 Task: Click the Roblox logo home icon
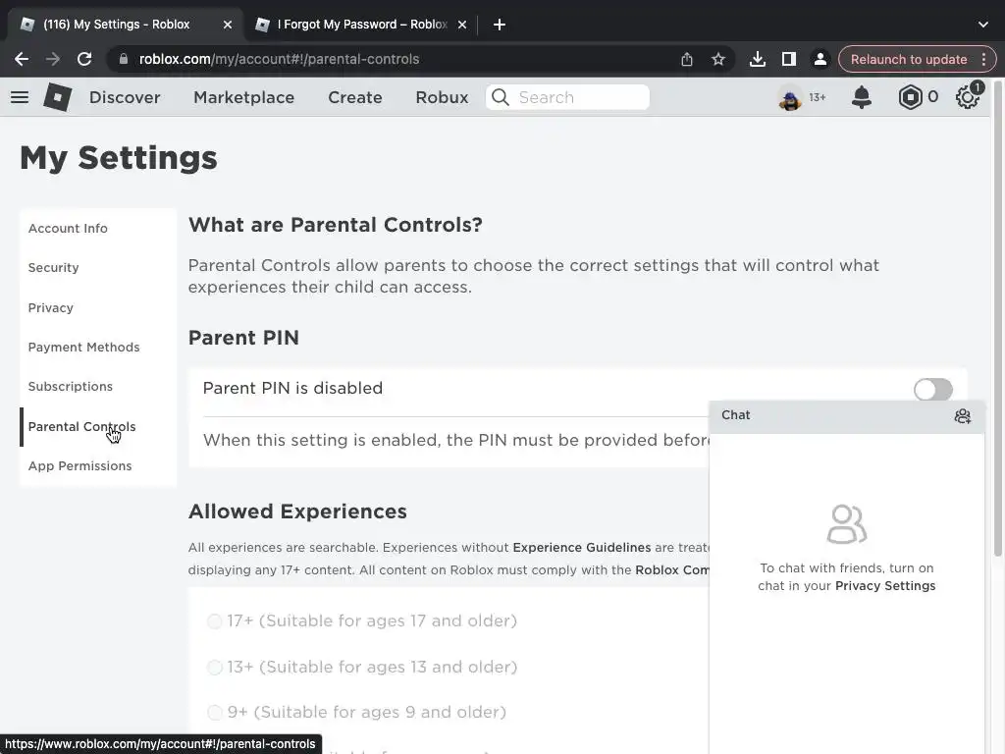[x=58, y=97]
